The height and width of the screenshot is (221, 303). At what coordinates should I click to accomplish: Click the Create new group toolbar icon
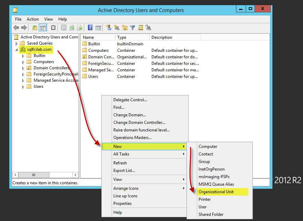click(x=117, y=27)
